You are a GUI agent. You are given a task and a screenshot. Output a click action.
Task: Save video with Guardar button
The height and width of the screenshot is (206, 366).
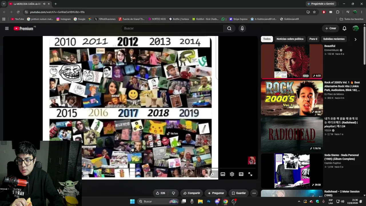tap(238, 193)
